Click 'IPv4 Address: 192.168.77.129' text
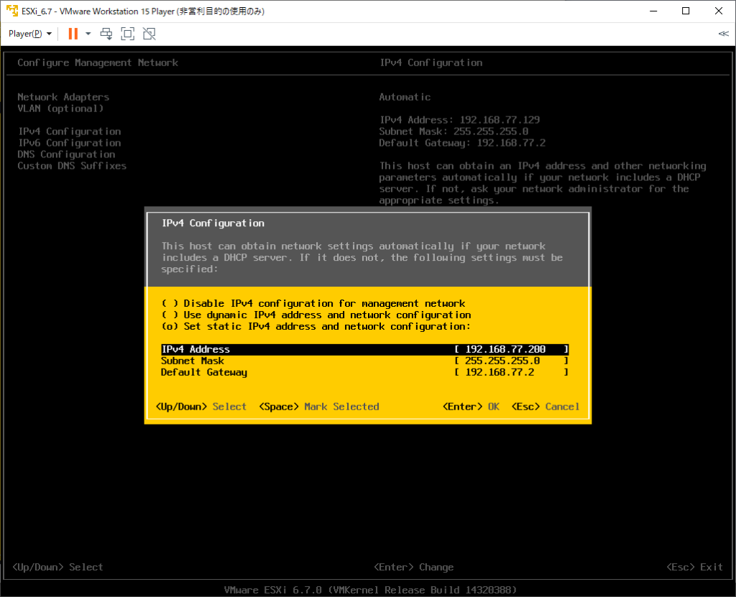The image size is (736, 597). point(459,120)
